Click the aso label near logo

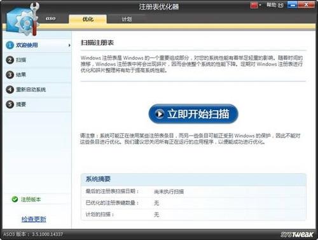coord(50,18)
